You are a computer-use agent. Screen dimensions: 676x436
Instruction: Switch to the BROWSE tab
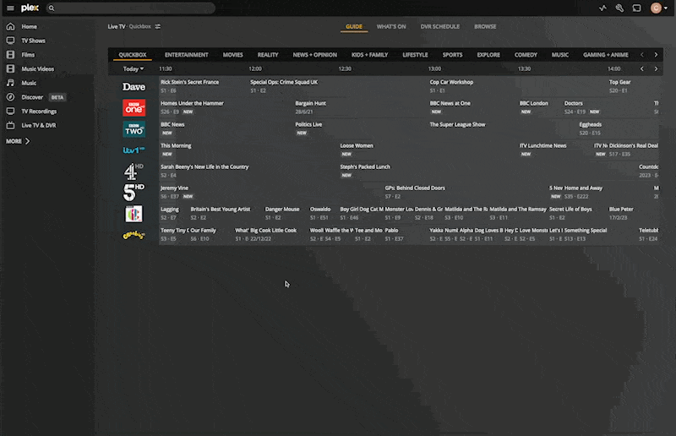click(485, 27)
